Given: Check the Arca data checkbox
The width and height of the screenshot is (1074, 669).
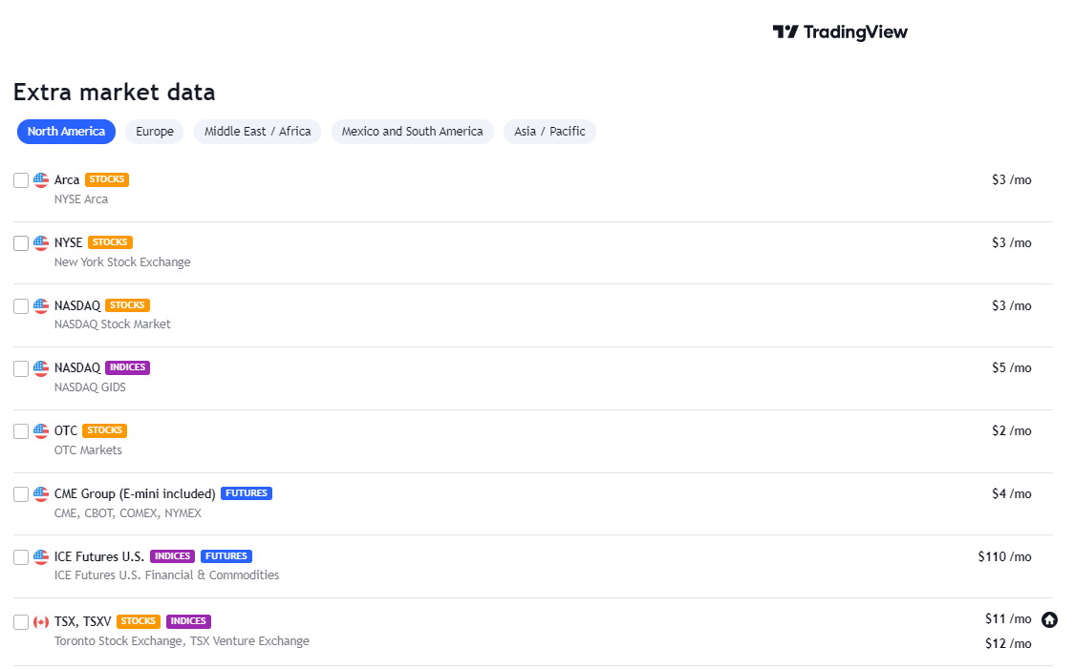Looking at the screenshot, I should [21, 180].
